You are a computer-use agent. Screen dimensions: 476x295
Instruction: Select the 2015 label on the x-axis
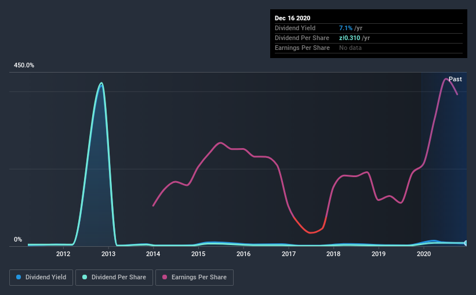click(x=198, y=254)
